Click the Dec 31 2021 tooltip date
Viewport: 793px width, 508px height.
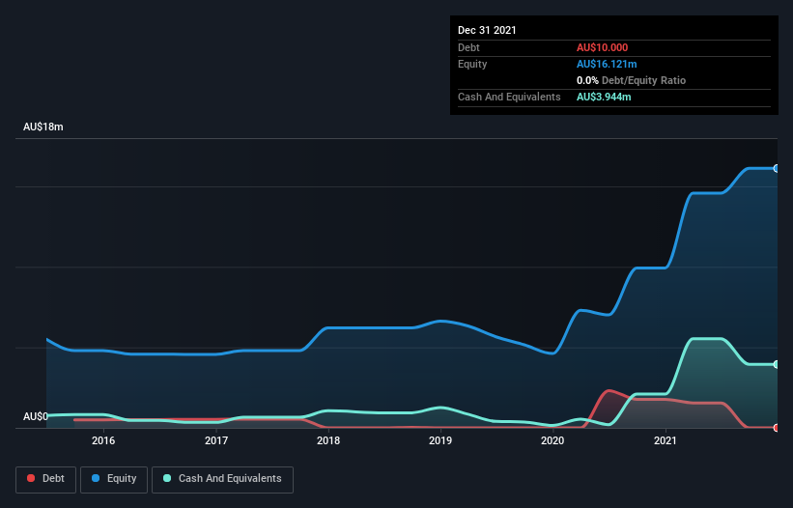coord(487,30)
